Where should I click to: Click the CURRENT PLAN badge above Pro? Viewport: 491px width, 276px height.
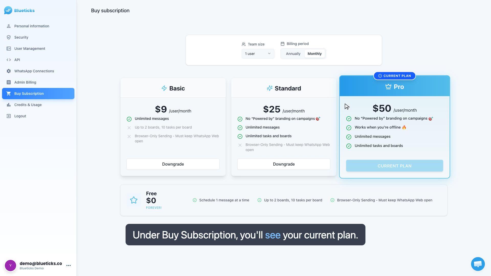pyautogui.click(x=394, y=76)
